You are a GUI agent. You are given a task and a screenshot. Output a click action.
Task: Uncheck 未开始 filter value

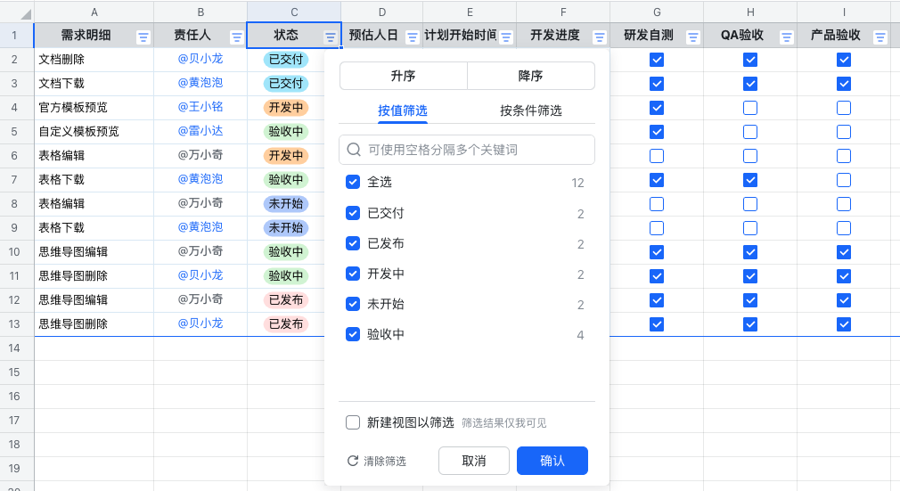[x=353, y=304]
